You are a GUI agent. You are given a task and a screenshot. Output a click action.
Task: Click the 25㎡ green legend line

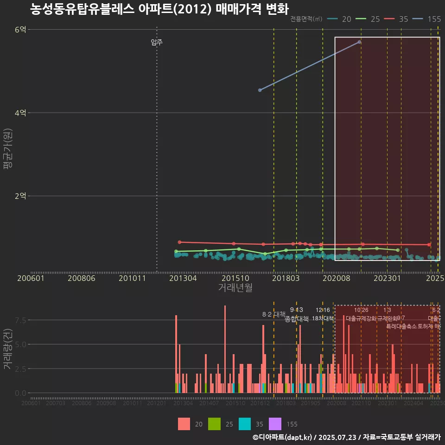[361, 19]
